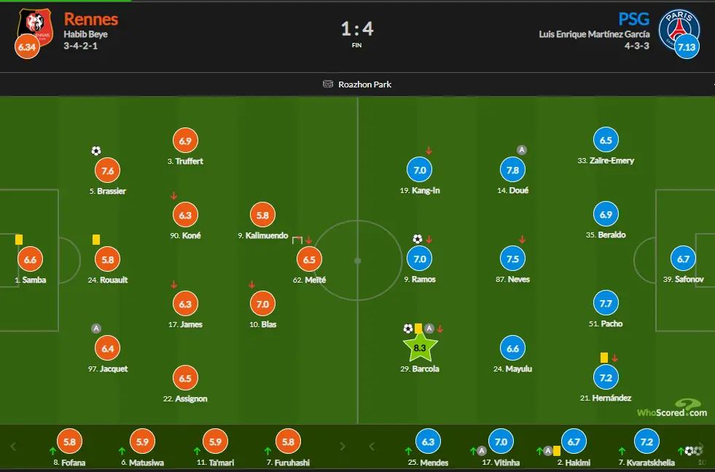Click the assist icon above Doué
Image resolution: width=715 pixels, height=472 pixels.
coord(522,150)
